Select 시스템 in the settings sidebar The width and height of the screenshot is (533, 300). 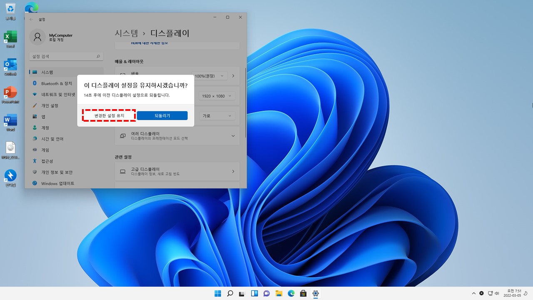tap(66, 72)
